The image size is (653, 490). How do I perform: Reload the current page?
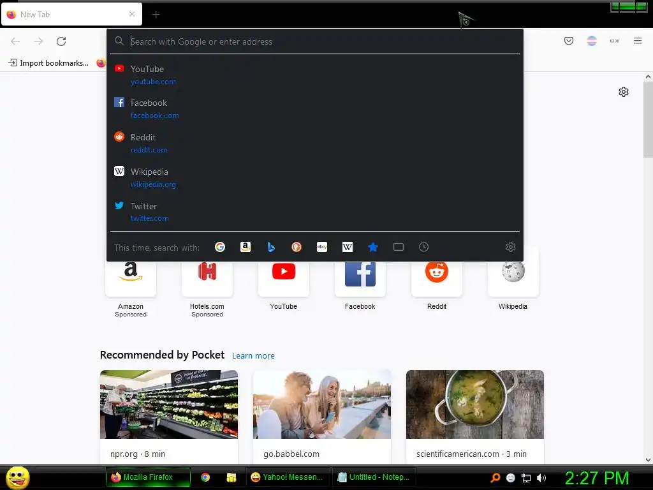point(61,41)
